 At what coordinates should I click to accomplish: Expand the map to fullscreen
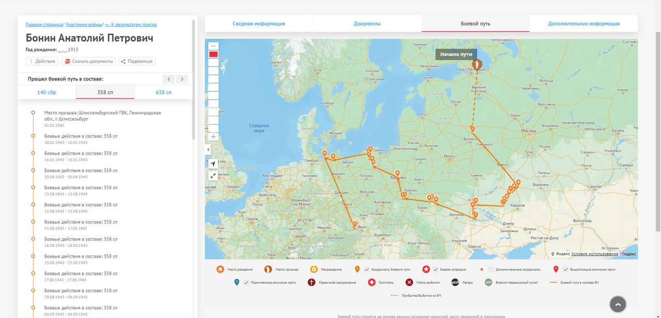pos(213,176)
